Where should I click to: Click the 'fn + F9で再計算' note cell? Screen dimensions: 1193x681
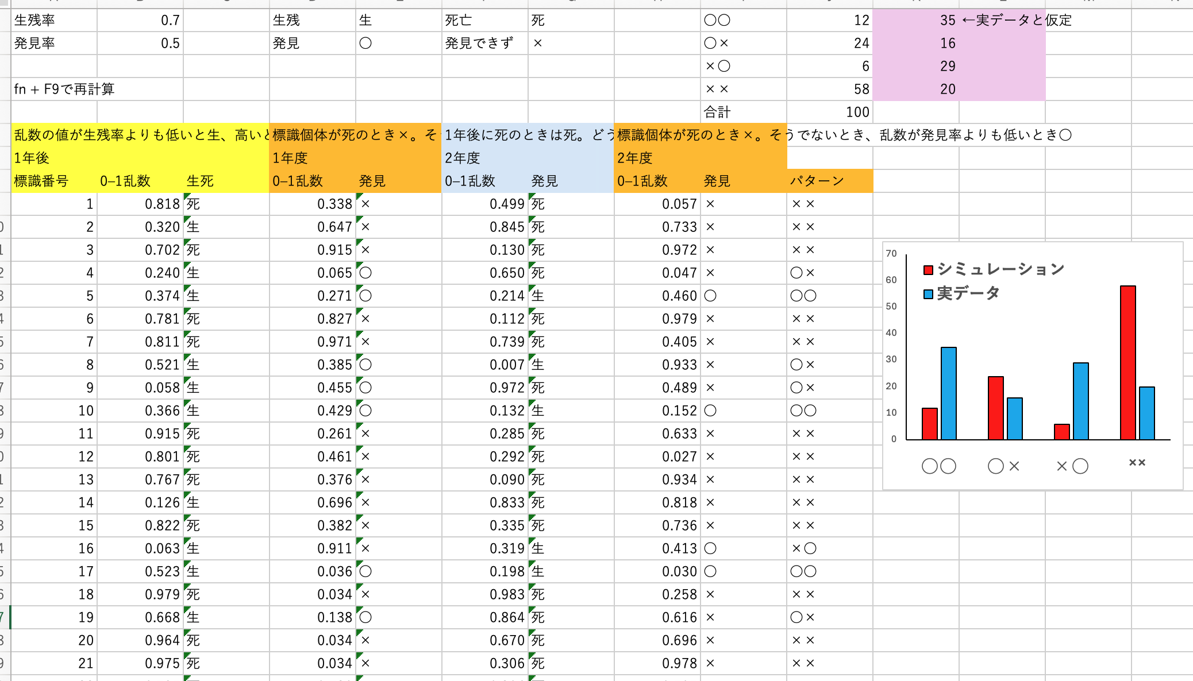tap(55, 90)
